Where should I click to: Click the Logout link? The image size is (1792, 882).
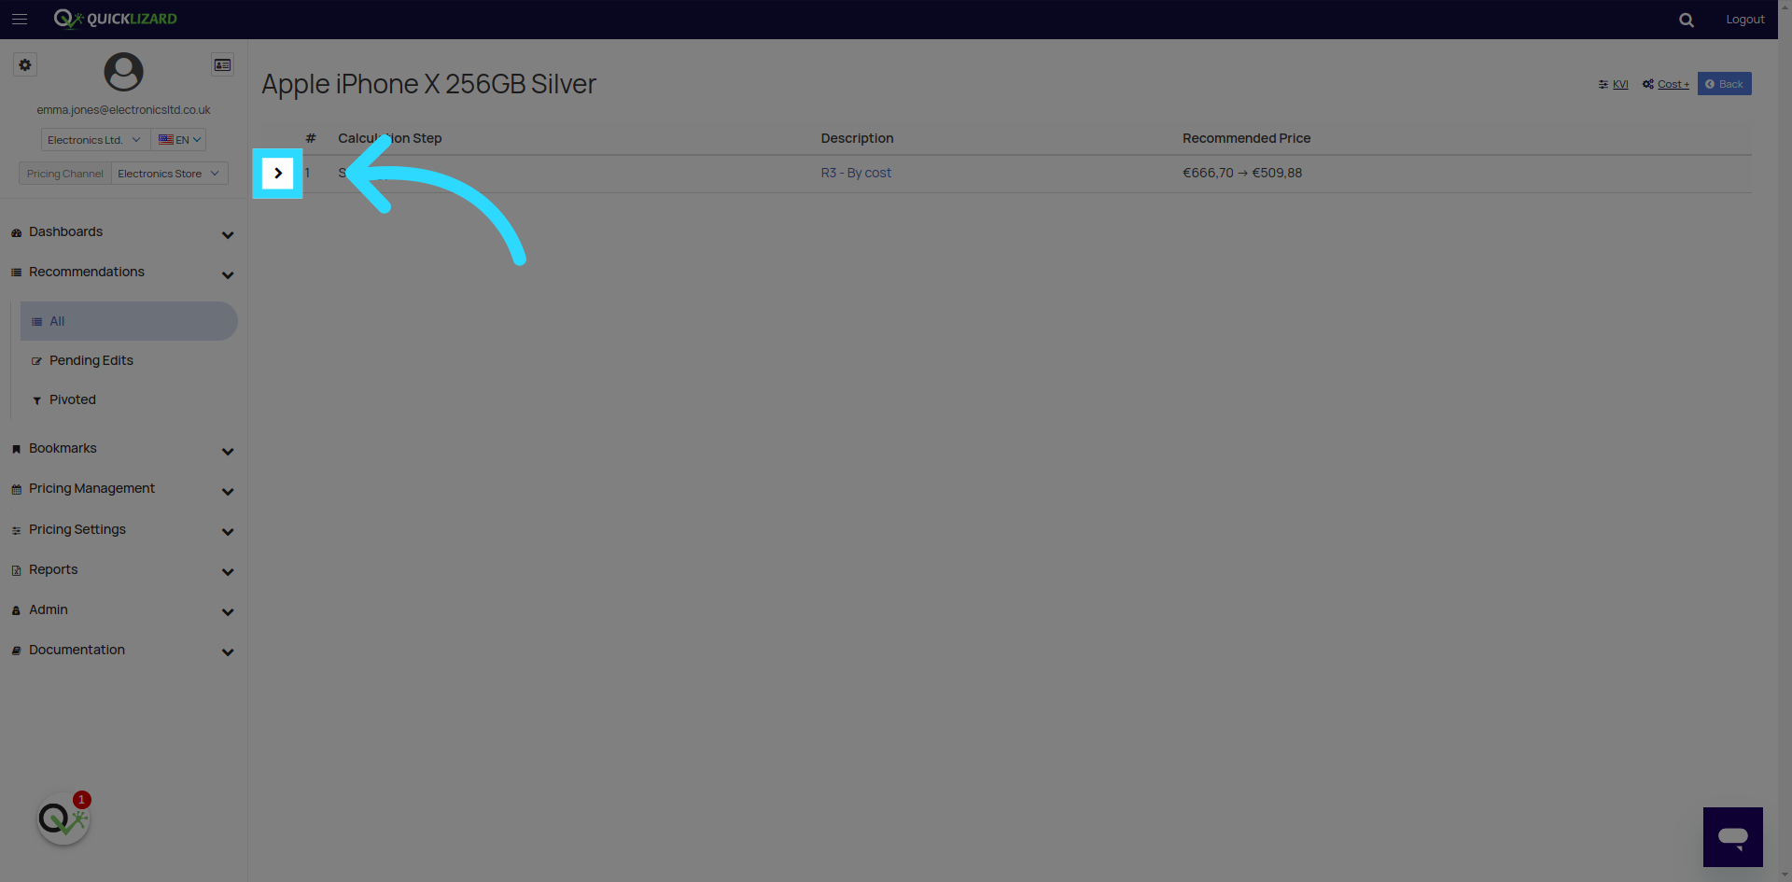[x=1744, y=20]
